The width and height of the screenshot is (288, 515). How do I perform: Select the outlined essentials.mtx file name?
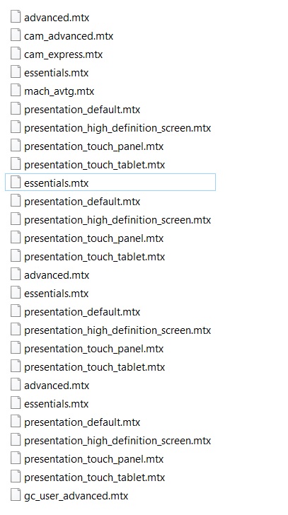click(x=56, y=183)
